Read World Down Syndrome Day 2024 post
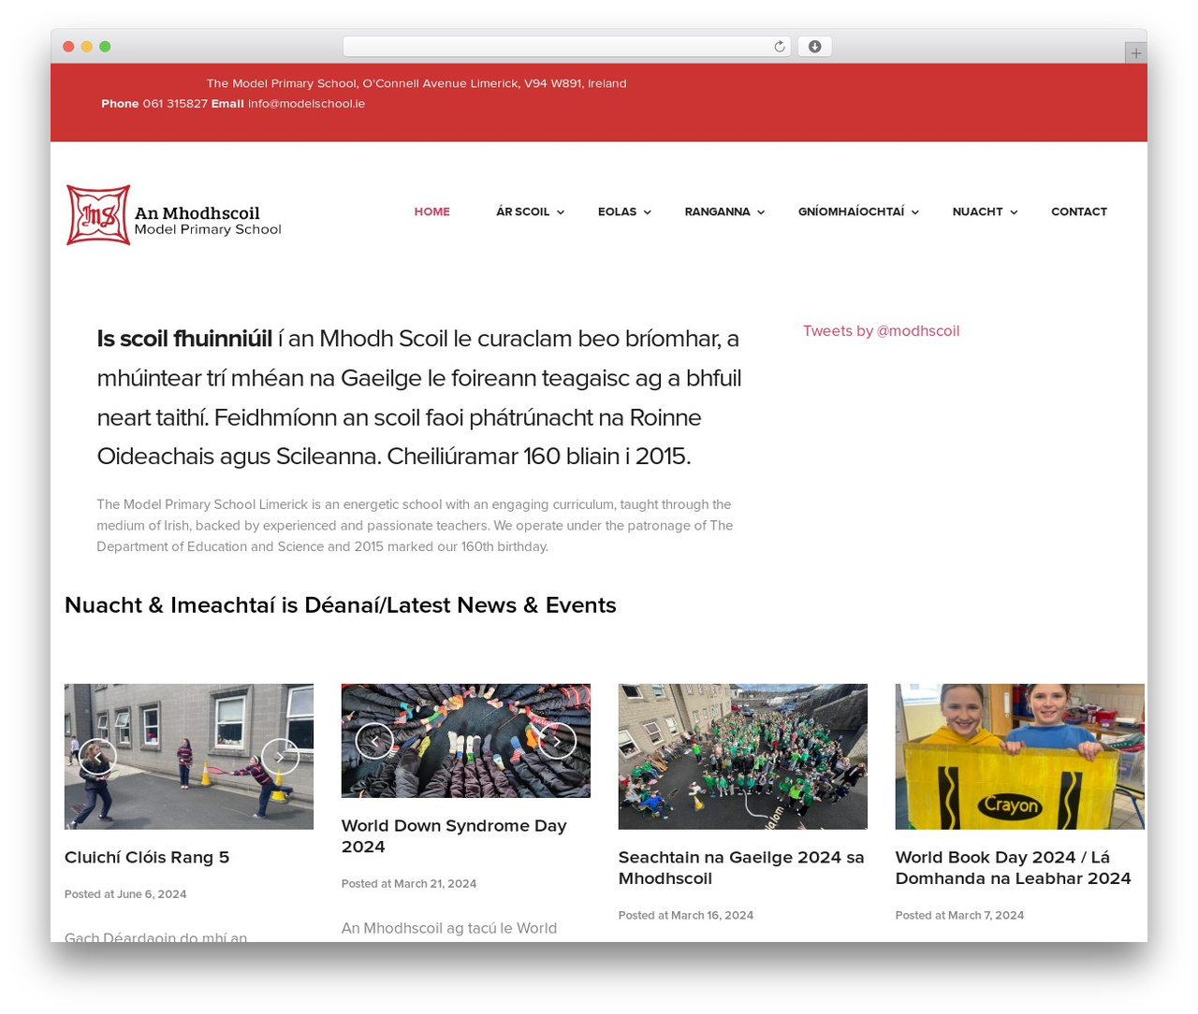The image size is (1198, 1014). pyautogui.click(x=454, y=836)
